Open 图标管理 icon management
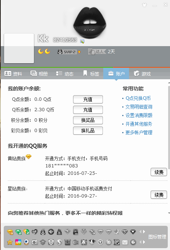Screen dimensions: 170x250 157,237
